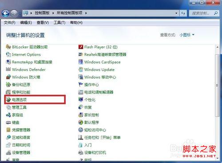
Task: Open the Windows Update icon
Action: 81,69
